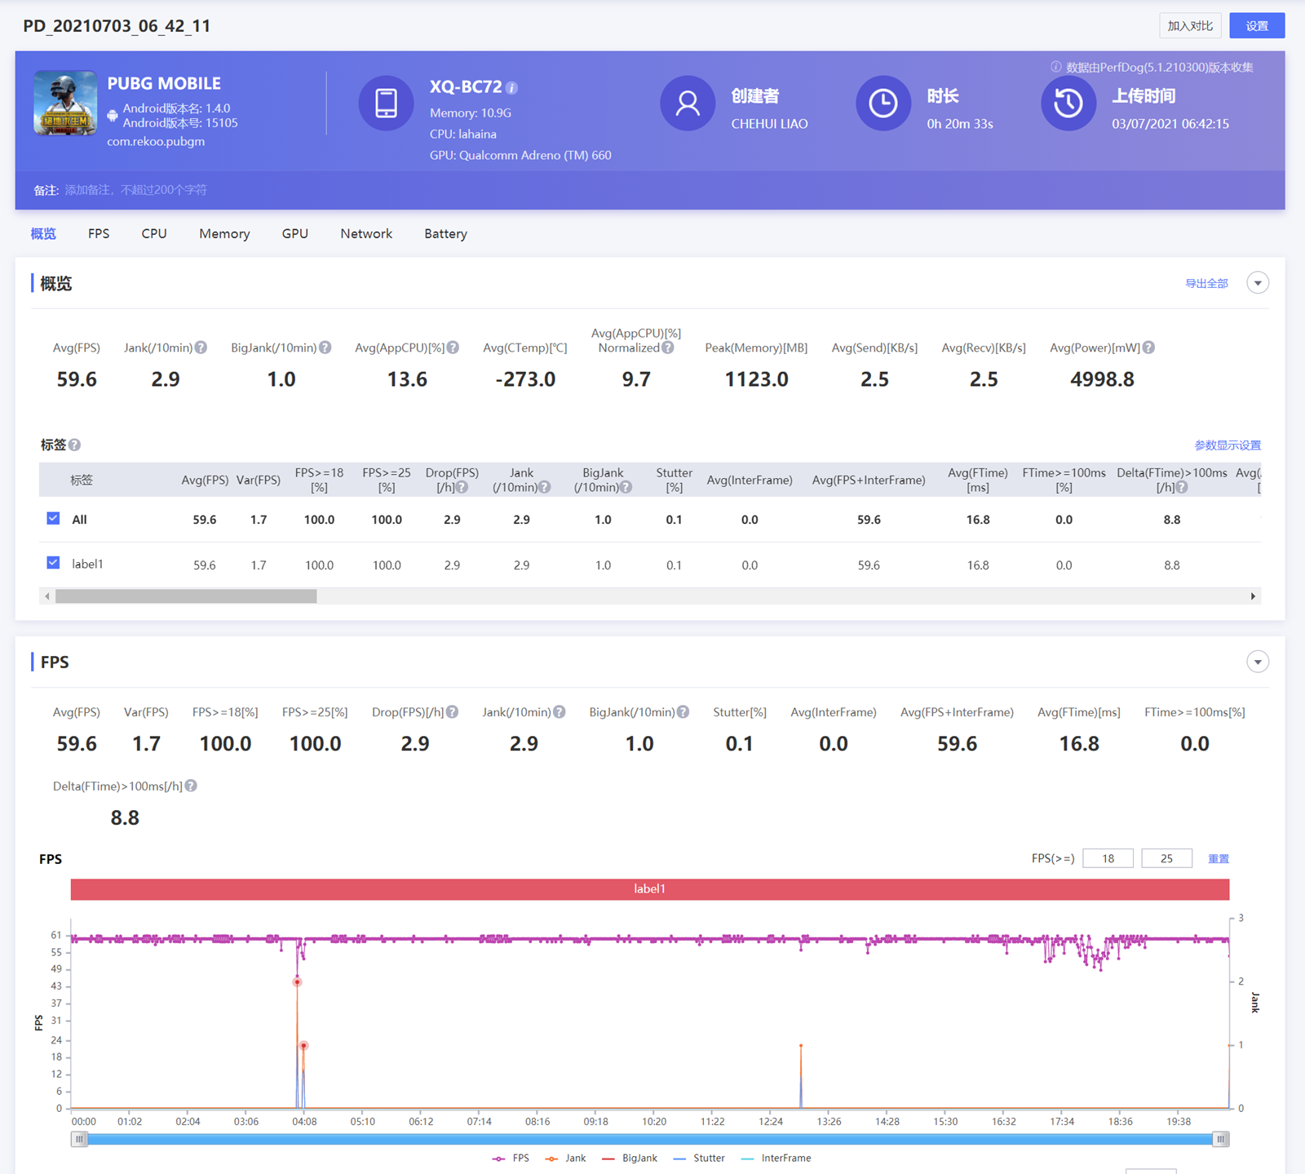Switch to the Memory tab
The image size is (1305, 1174).
tap(224, 233)
